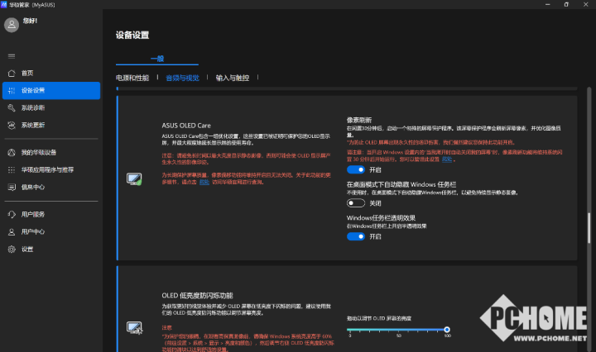The width and height of the screenshot is (596, 352).
Task: Open 华硕应用程序与推荐 in sidebar
Action: [x=51, y=170]
